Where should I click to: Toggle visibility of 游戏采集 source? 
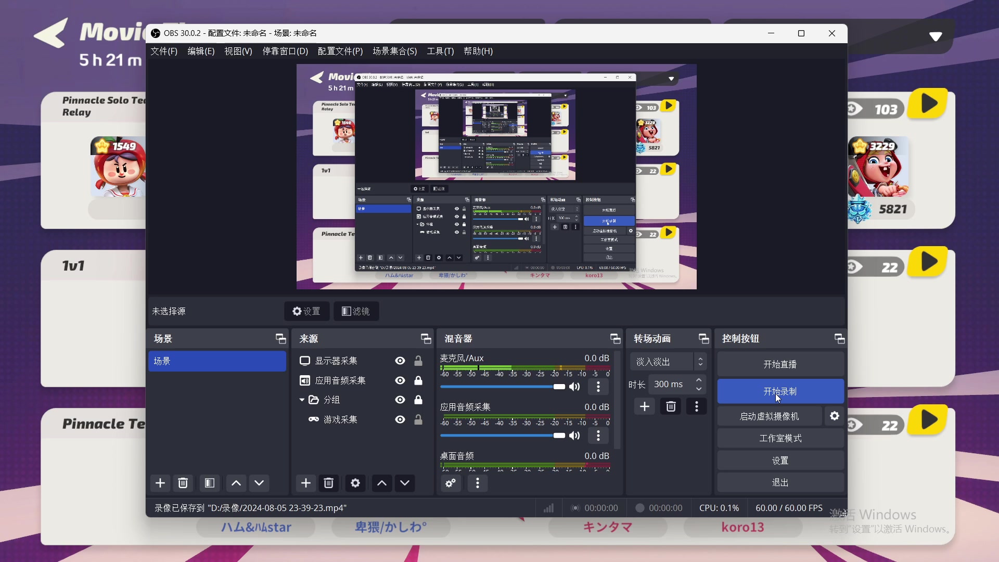400,419
